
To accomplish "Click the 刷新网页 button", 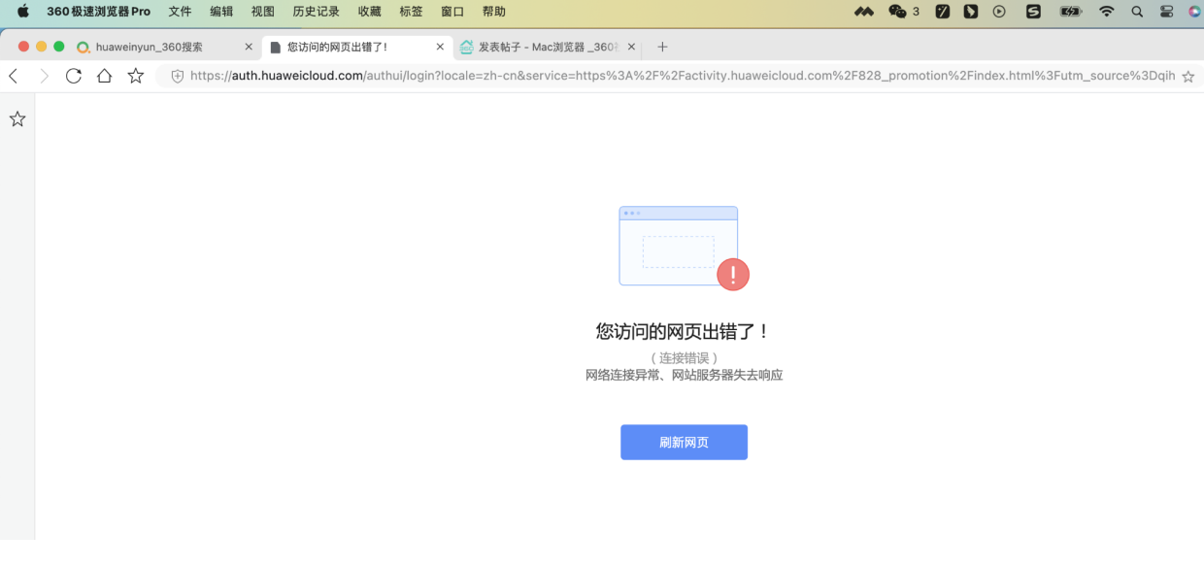I will [684, 442].
